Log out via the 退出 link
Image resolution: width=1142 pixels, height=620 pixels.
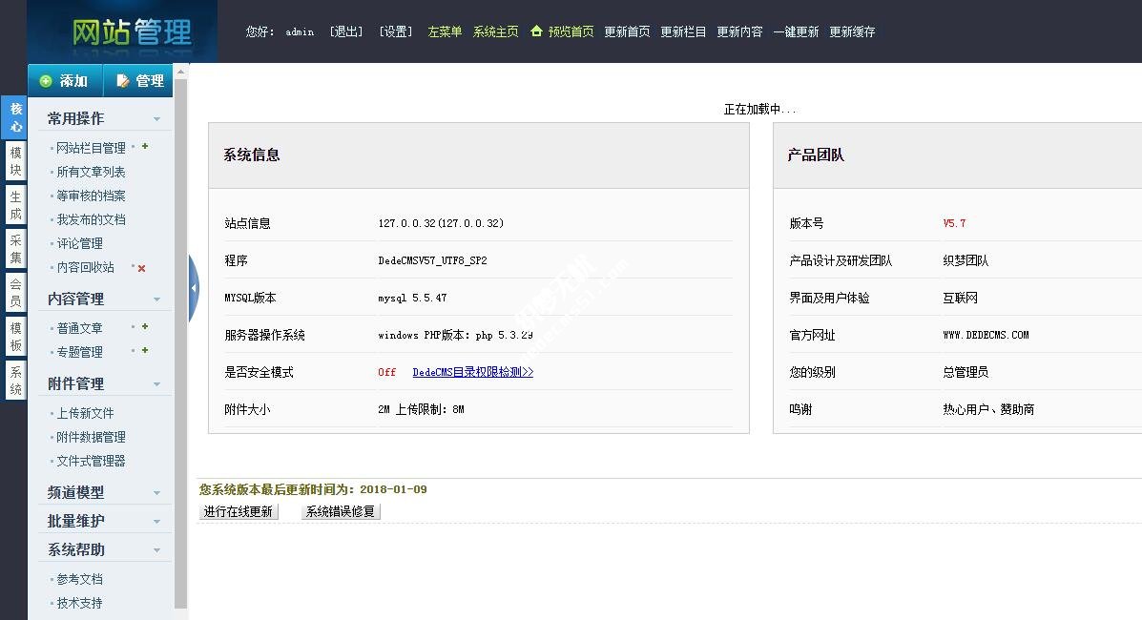click(345, 31)
